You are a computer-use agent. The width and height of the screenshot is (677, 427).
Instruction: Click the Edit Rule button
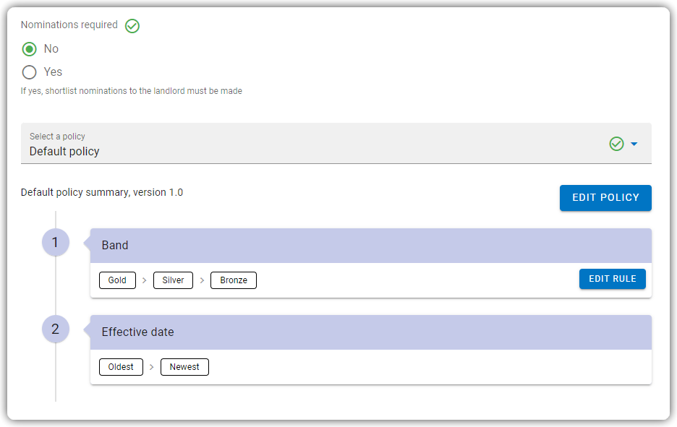tap(612, 279)
